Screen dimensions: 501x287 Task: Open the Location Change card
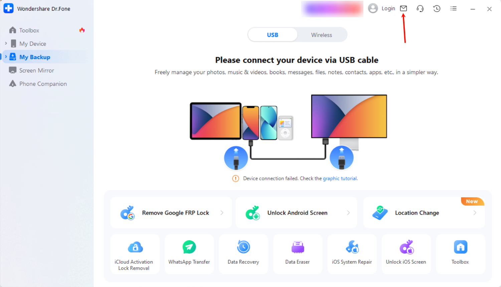(x=424, y=213)
